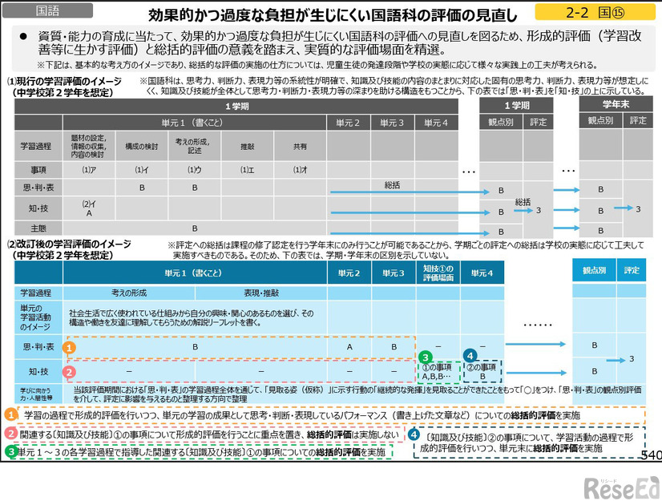
Task: Click green legend text 単元1～3の各学習過程で指導した
Action: pos(201,452)
